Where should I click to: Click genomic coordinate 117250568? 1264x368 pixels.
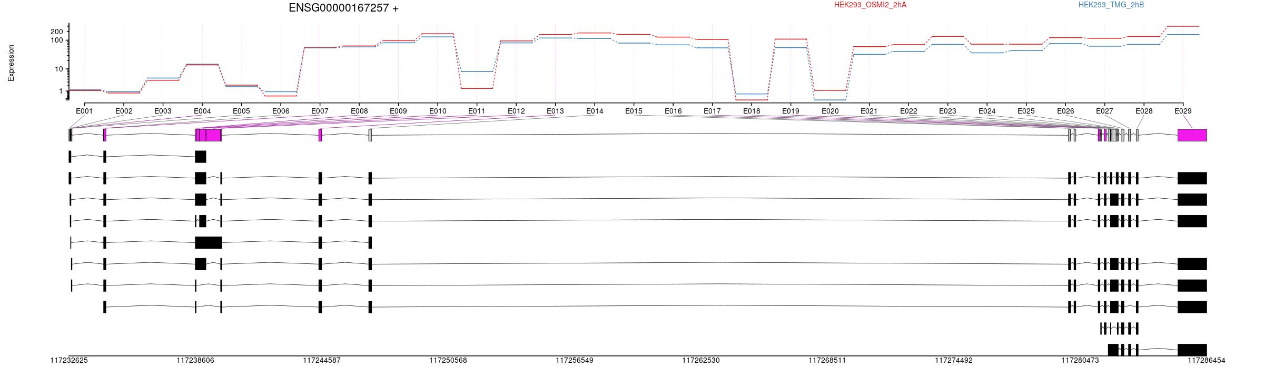[x=448, y=361]
